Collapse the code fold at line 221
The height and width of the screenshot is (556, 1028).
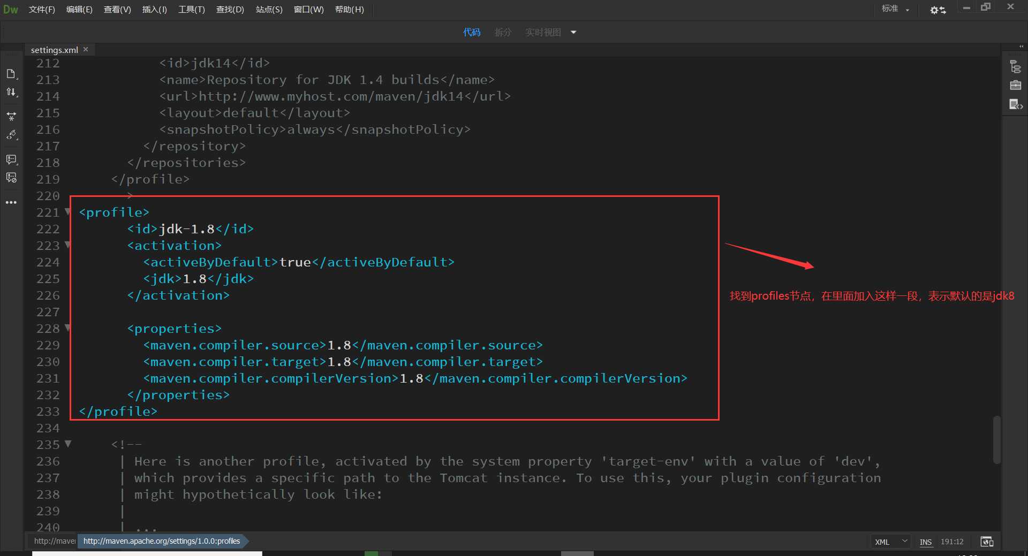[x=67, y=212]
